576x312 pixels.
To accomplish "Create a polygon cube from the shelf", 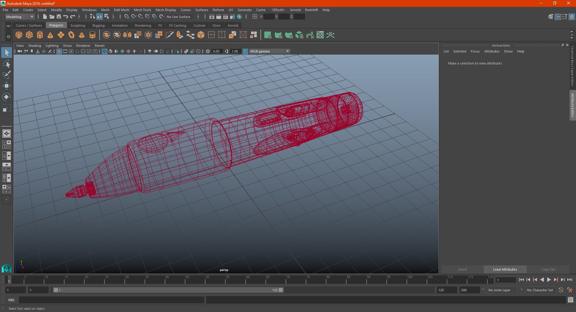I will coord(29,35).
